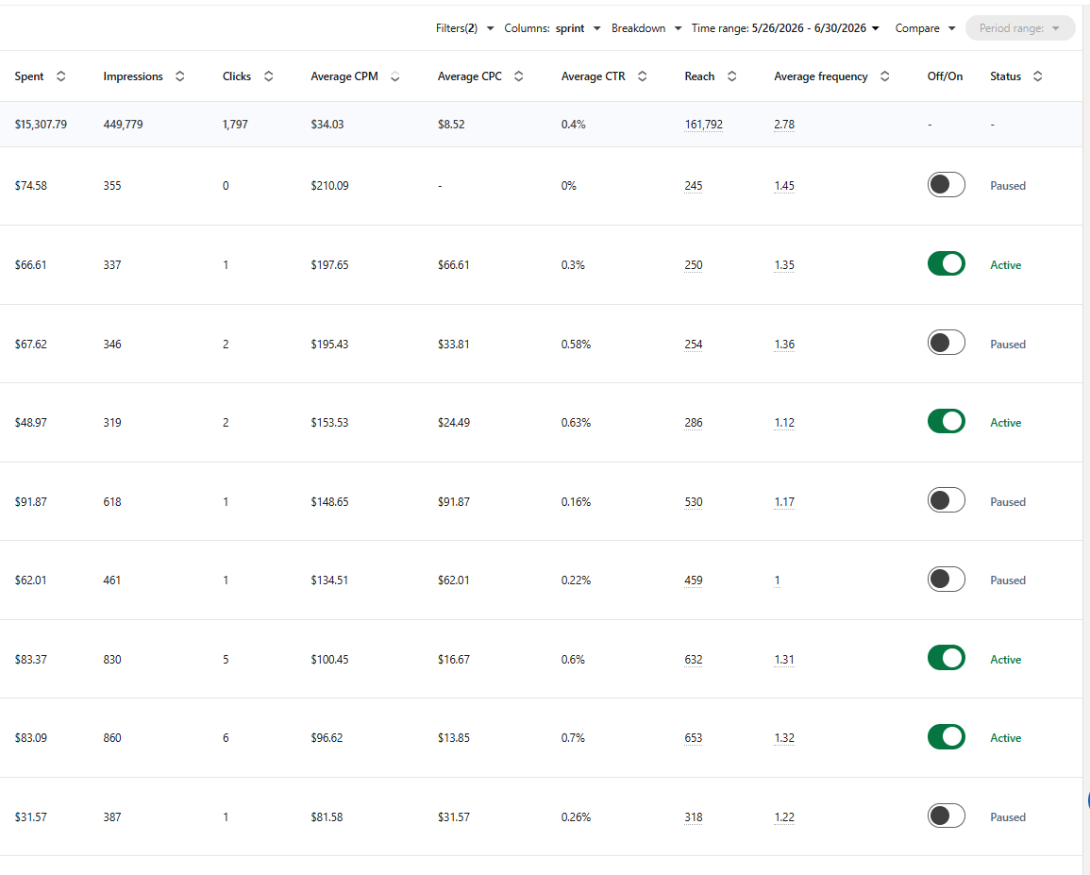Click the average CPM value $81.58
The image size is (1090, 875).
coord(327,817)
